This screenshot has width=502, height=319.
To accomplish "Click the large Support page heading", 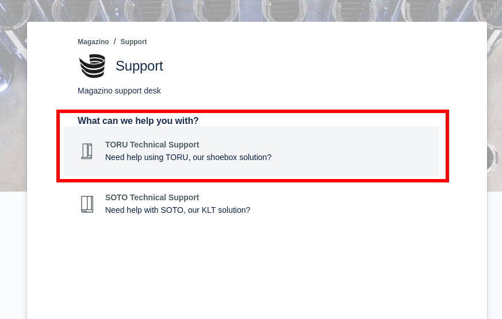I will tap(139, 66).
